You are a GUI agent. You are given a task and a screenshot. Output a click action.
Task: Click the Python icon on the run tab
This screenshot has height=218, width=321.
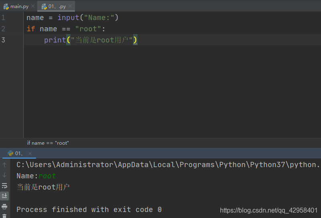[x=10, y=153]
